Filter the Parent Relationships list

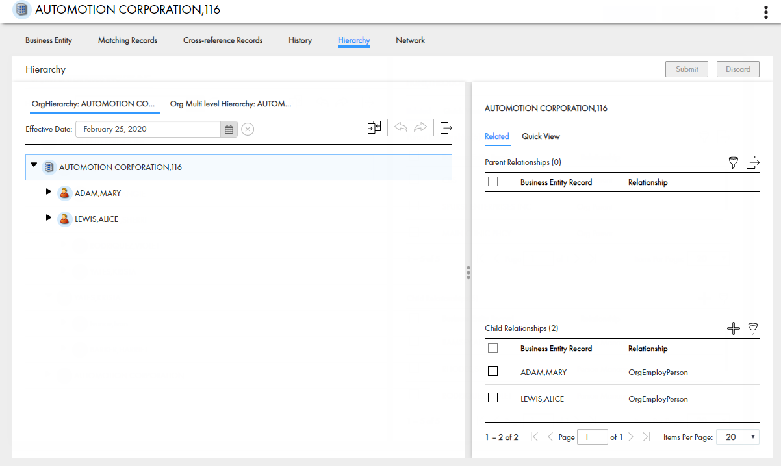(734, 162)
